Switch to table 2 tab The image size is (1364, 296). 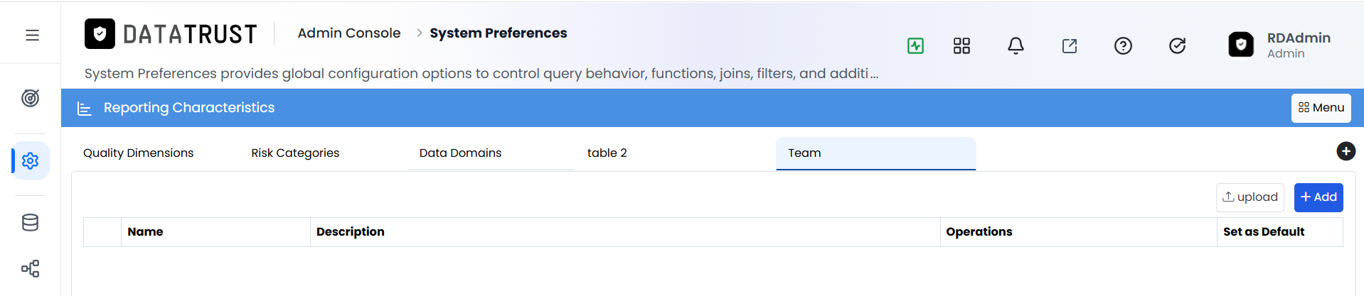pos(607,153)
